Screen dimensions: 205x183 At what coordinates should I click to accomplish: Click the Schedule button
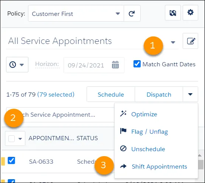(x=111, y=94)
